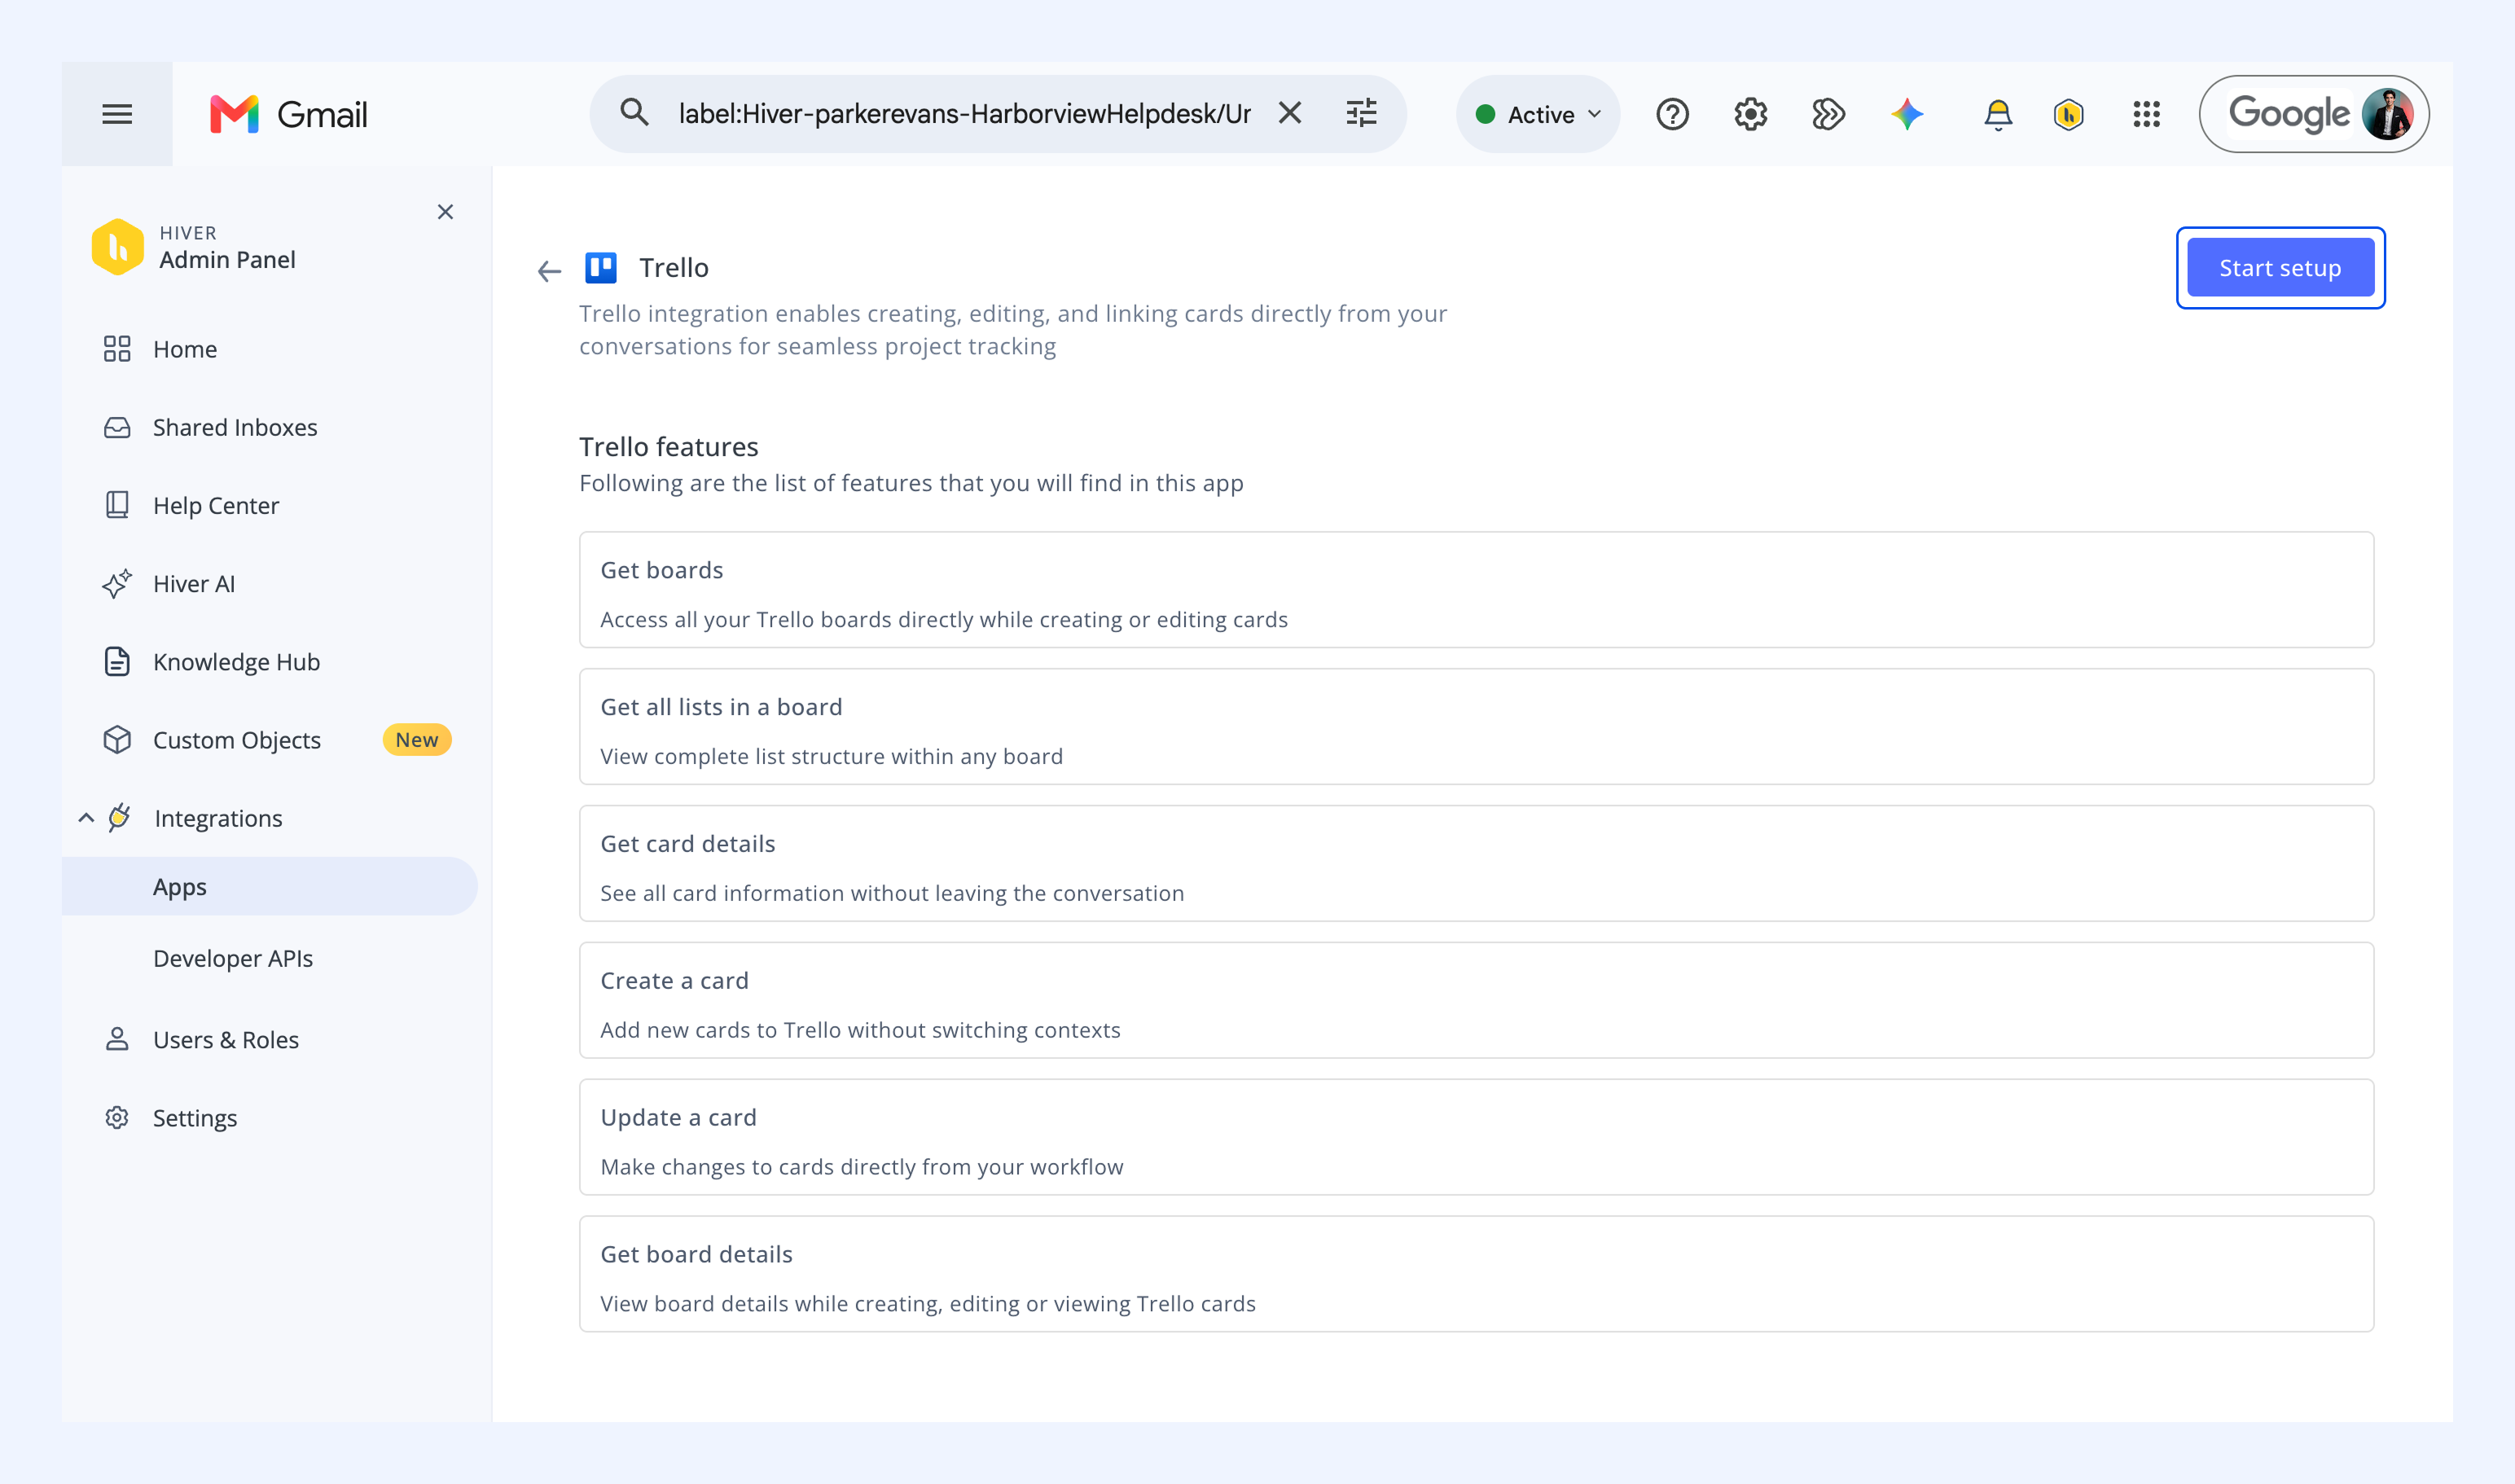The image size is (2515, 1484).
Task: Click the Get boards feature card
Action: tap(1476, 589)
